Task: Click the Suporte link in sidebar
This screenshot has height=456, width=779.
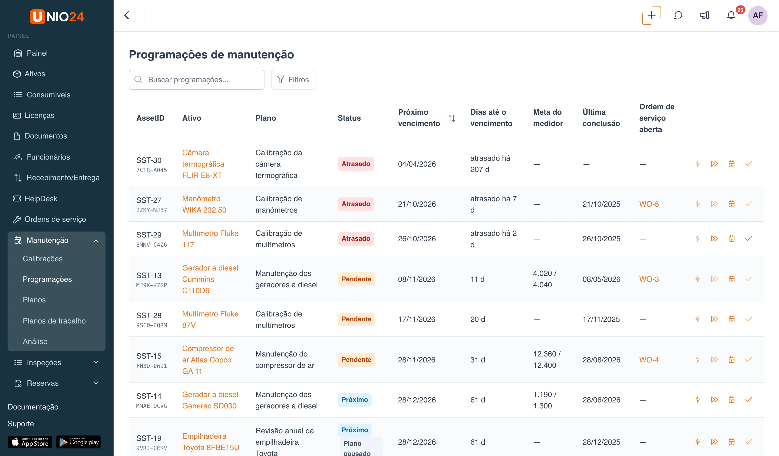Action: (21, 424)
